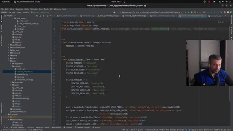This screenshot has width=233, height=131.
Task: Open the Pull Requests tool window stripe
Action: 1,40
